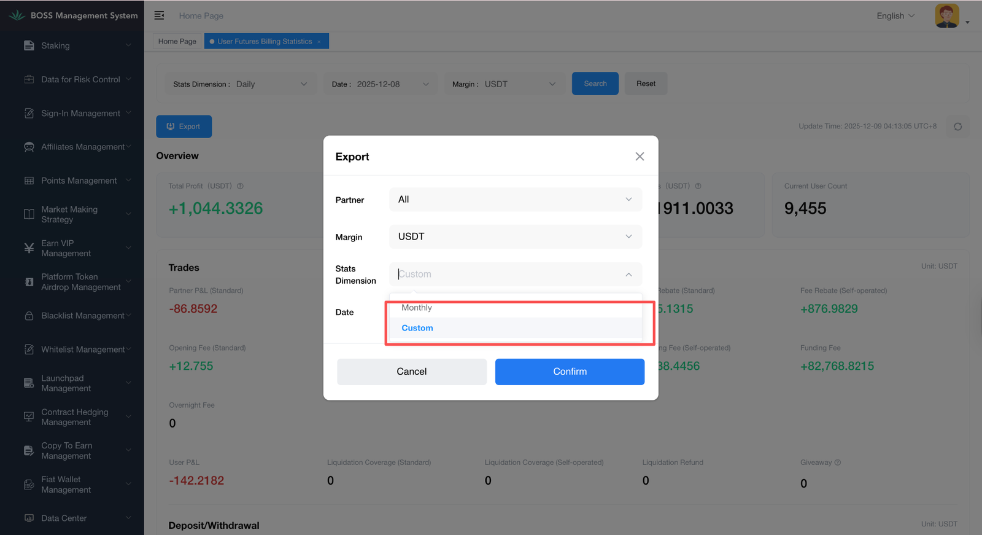The width and height of the screenshot is (982, 535).
Task: Open the Partner dropdown in Export dialog
Action: point(515,200)
